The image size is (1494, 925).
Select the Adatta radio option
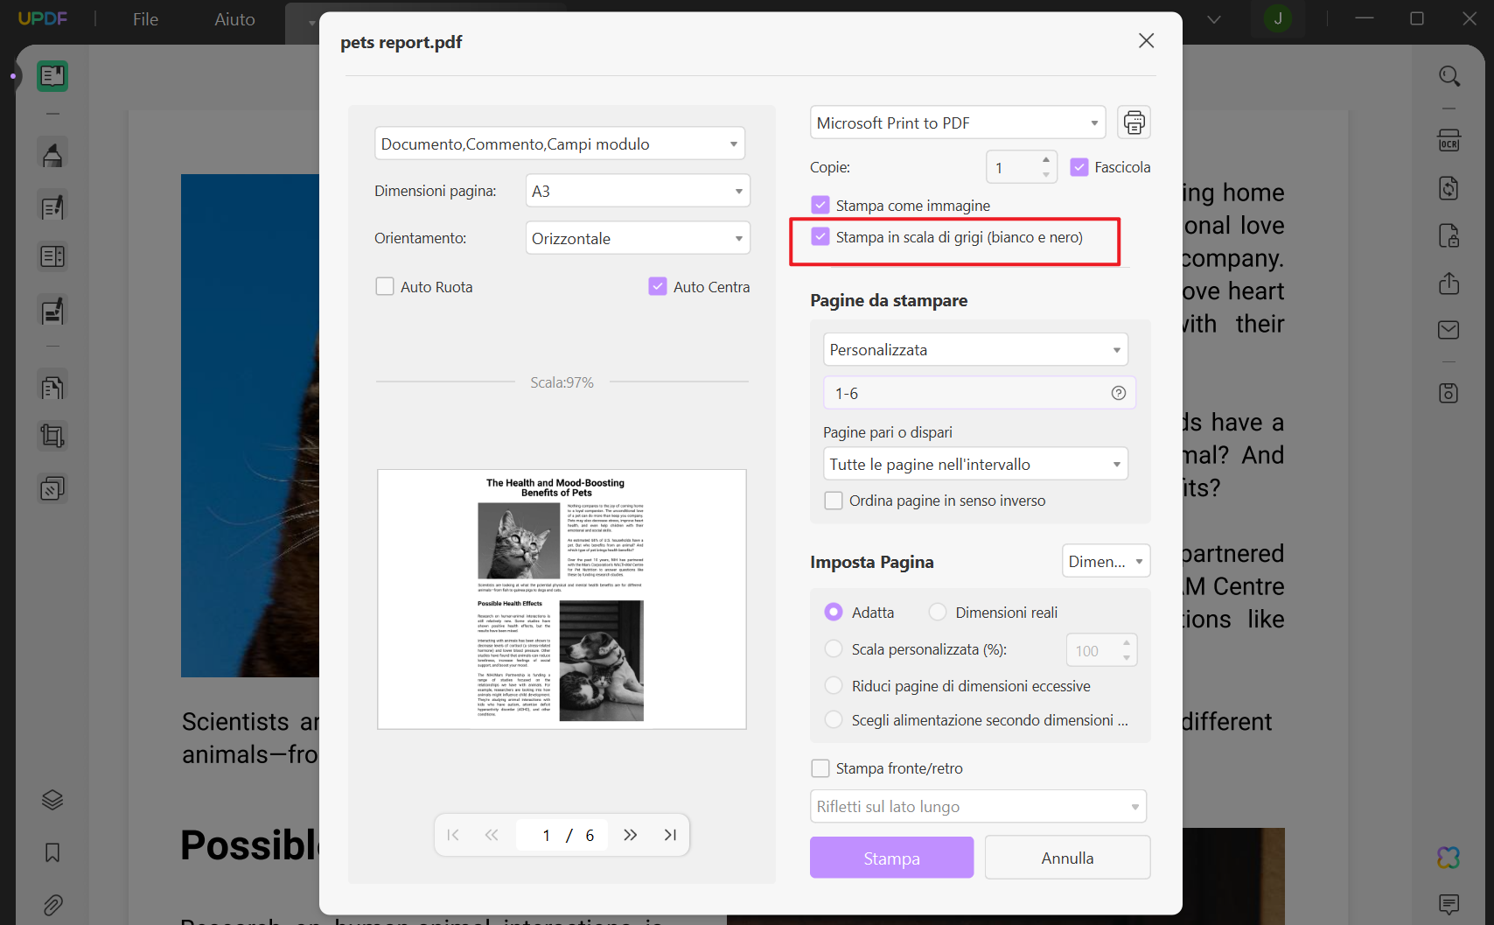[x=834, y=612]
